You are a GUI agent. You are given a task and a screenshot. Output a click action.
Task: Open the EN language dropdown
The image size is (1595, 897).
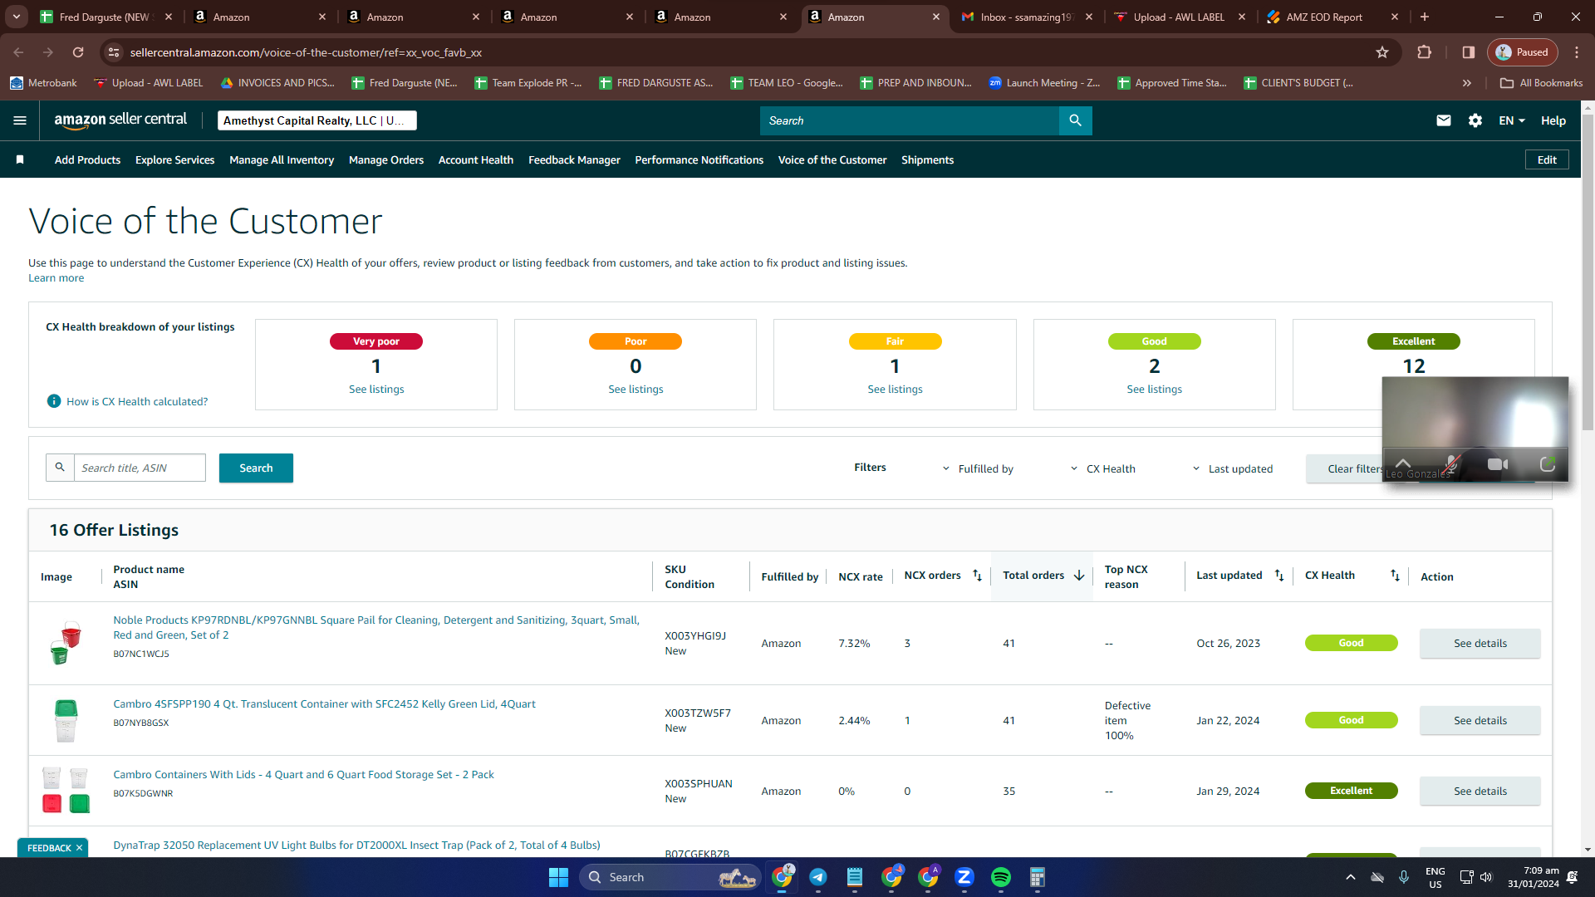coord(1512,121)
